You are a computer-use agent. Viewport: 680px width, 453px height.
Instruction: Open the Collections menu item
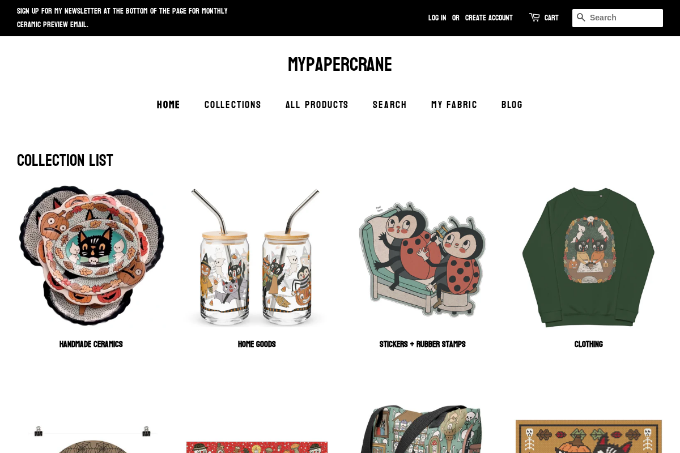[233, 105]
